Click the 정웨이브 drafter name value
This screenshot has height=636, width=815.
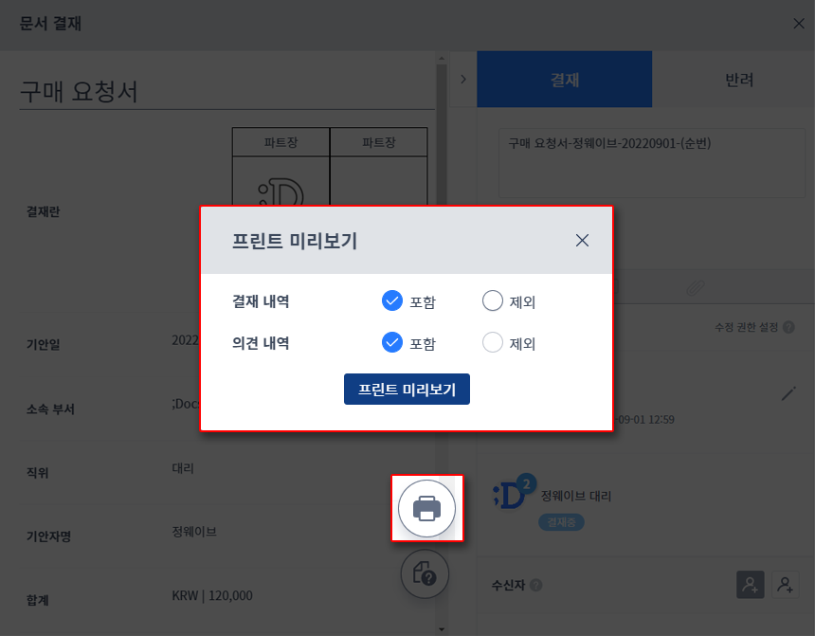coord(194,532)
